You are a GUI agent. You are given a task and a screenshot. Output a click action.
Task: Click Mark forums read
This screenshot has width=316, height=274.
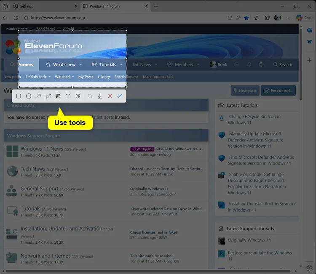(x=158, y=77)
